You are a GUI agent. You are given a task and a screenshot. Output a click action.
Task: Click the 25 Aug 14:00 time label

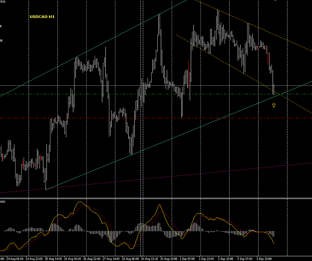(x=53, y=259)
